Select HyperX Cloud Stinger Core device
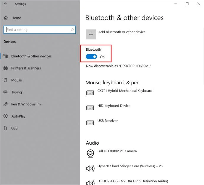This screenshot has height=185, width=204. [x=130, y=166]
